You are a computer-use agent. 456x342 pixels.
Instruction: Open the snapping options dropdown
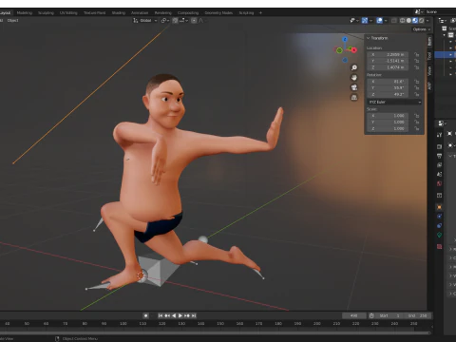tap(184, 21)
